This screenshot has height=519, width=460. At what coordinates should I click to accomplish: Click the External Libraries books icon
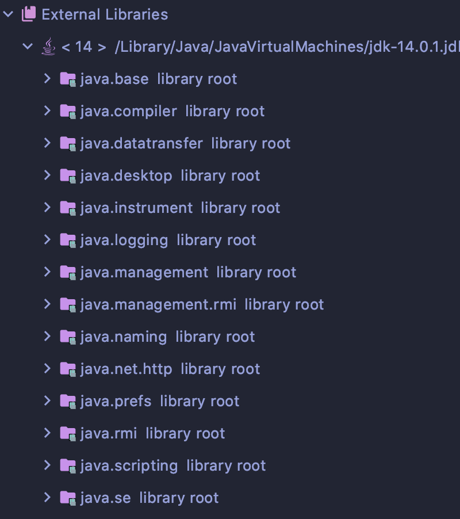tap(29, 14)
